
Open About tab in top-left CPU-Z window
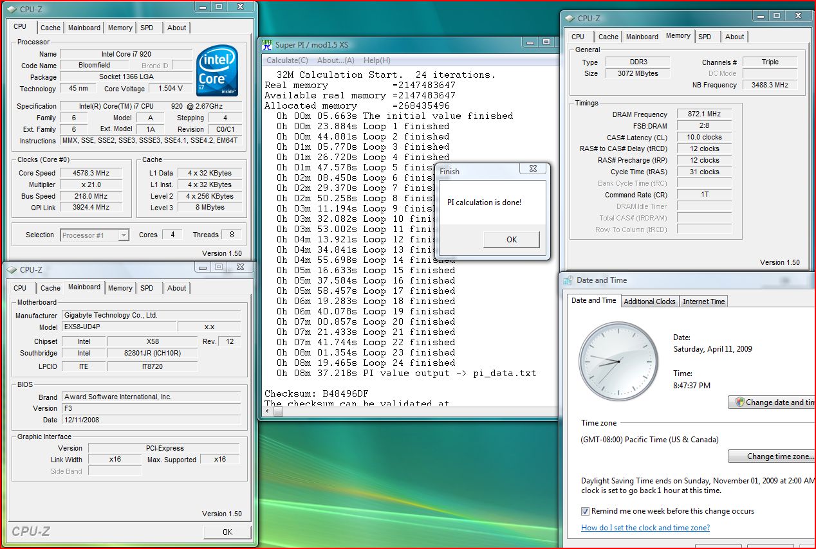tap(176, 28)
